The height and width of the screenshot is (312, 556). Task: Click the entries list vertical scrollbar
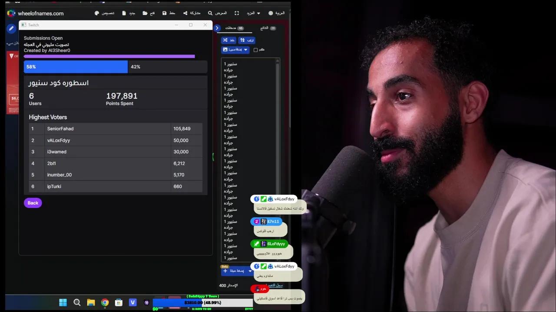[x=278, y=160]
